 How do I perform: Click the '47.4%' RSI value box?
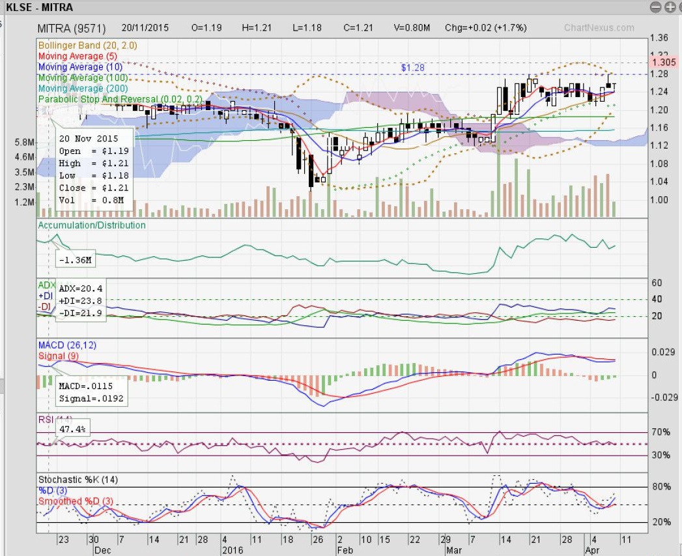(72, 429)
